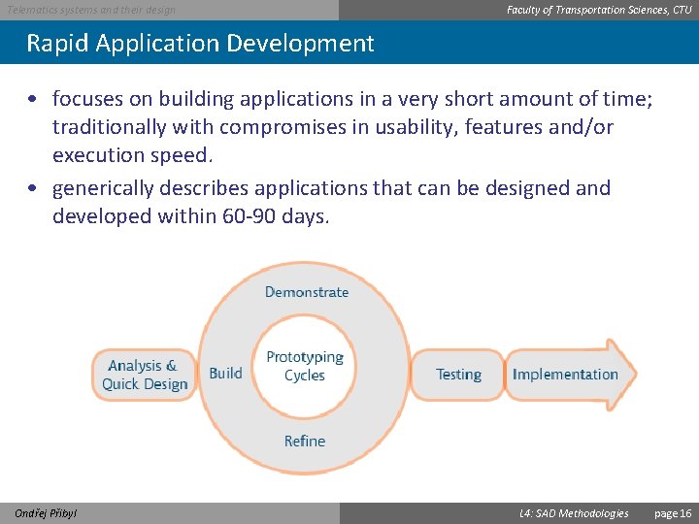The height and width of the screenshot is (524, 699).
Task: Click the text 'developed within 60-90 days.'
Action: pos(191,216)
